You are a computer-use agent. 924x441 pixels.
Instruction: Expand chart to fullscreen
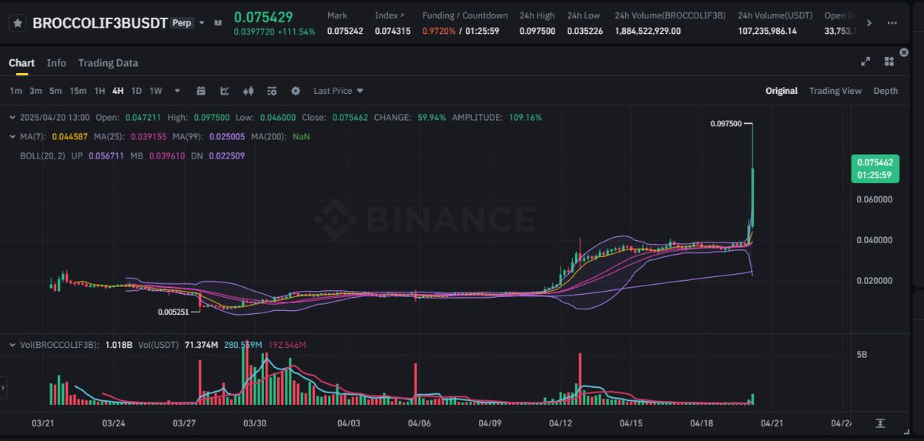(x=865, y=62)
